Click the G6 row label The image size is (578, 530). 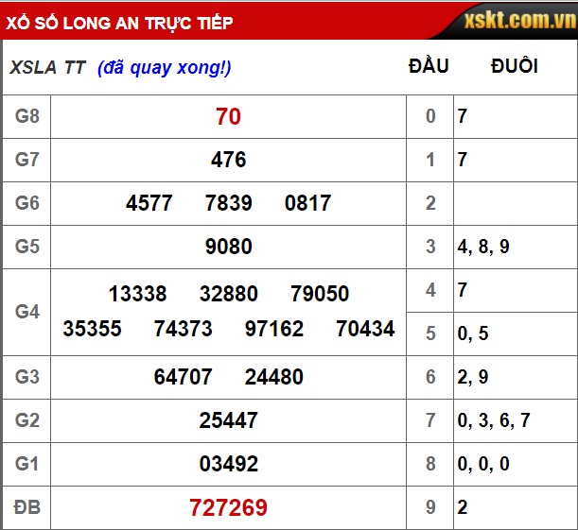tap(26, 203)
